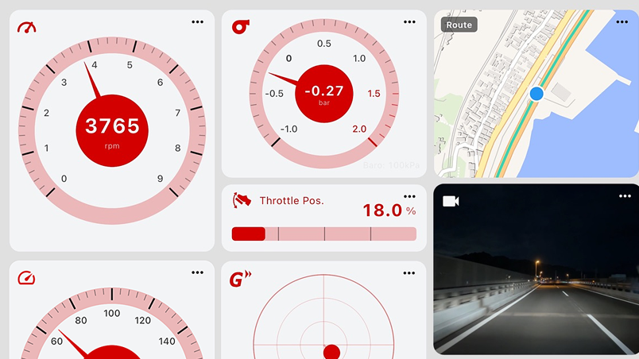639x359 pixels.
Task: Click the 100 mark on the speedometer
Action: click(111, 313)
